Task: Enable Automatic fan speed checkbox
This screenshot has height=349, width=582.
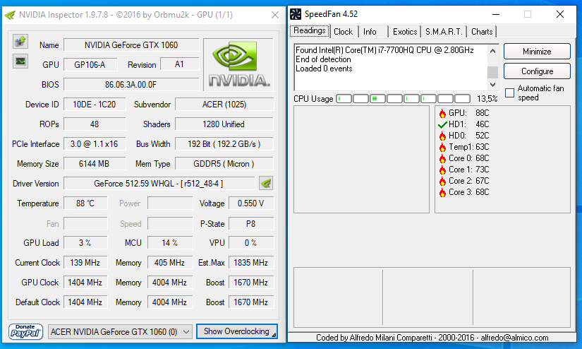Action: tap(509, 93)
